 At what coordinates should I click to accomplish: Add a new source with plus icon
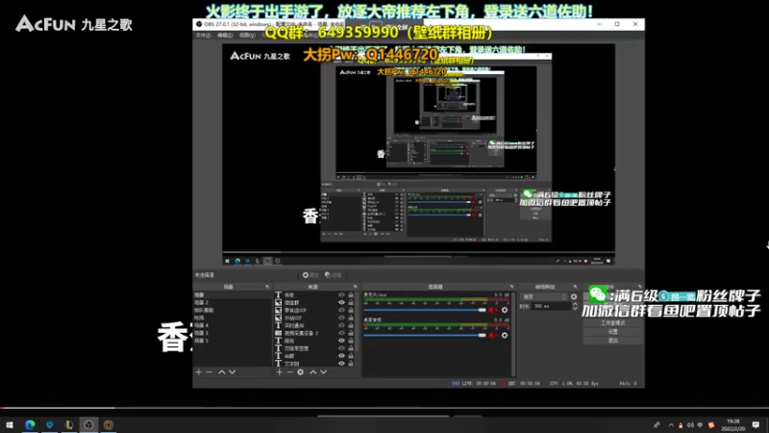pos(279,372)
